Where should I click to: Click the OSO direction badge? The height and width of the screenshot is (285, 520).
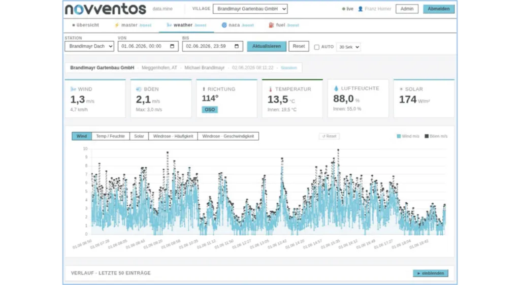click(210, 110)
